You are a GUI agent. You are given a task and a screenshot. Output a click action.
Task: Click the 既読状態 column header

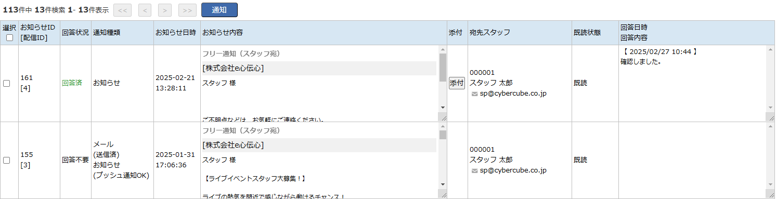[x=587, y=32]
